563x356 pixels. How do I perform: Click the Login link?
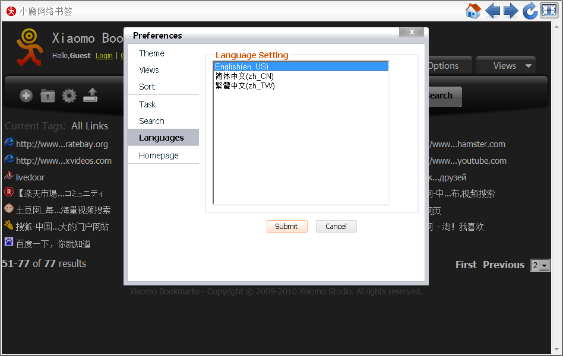click(x=104, y=56)
